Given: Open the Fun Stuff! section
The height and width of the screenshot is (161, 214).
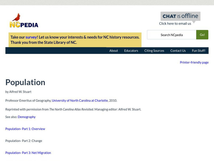Looking at the screenshot, I should (x=199, y=50).
